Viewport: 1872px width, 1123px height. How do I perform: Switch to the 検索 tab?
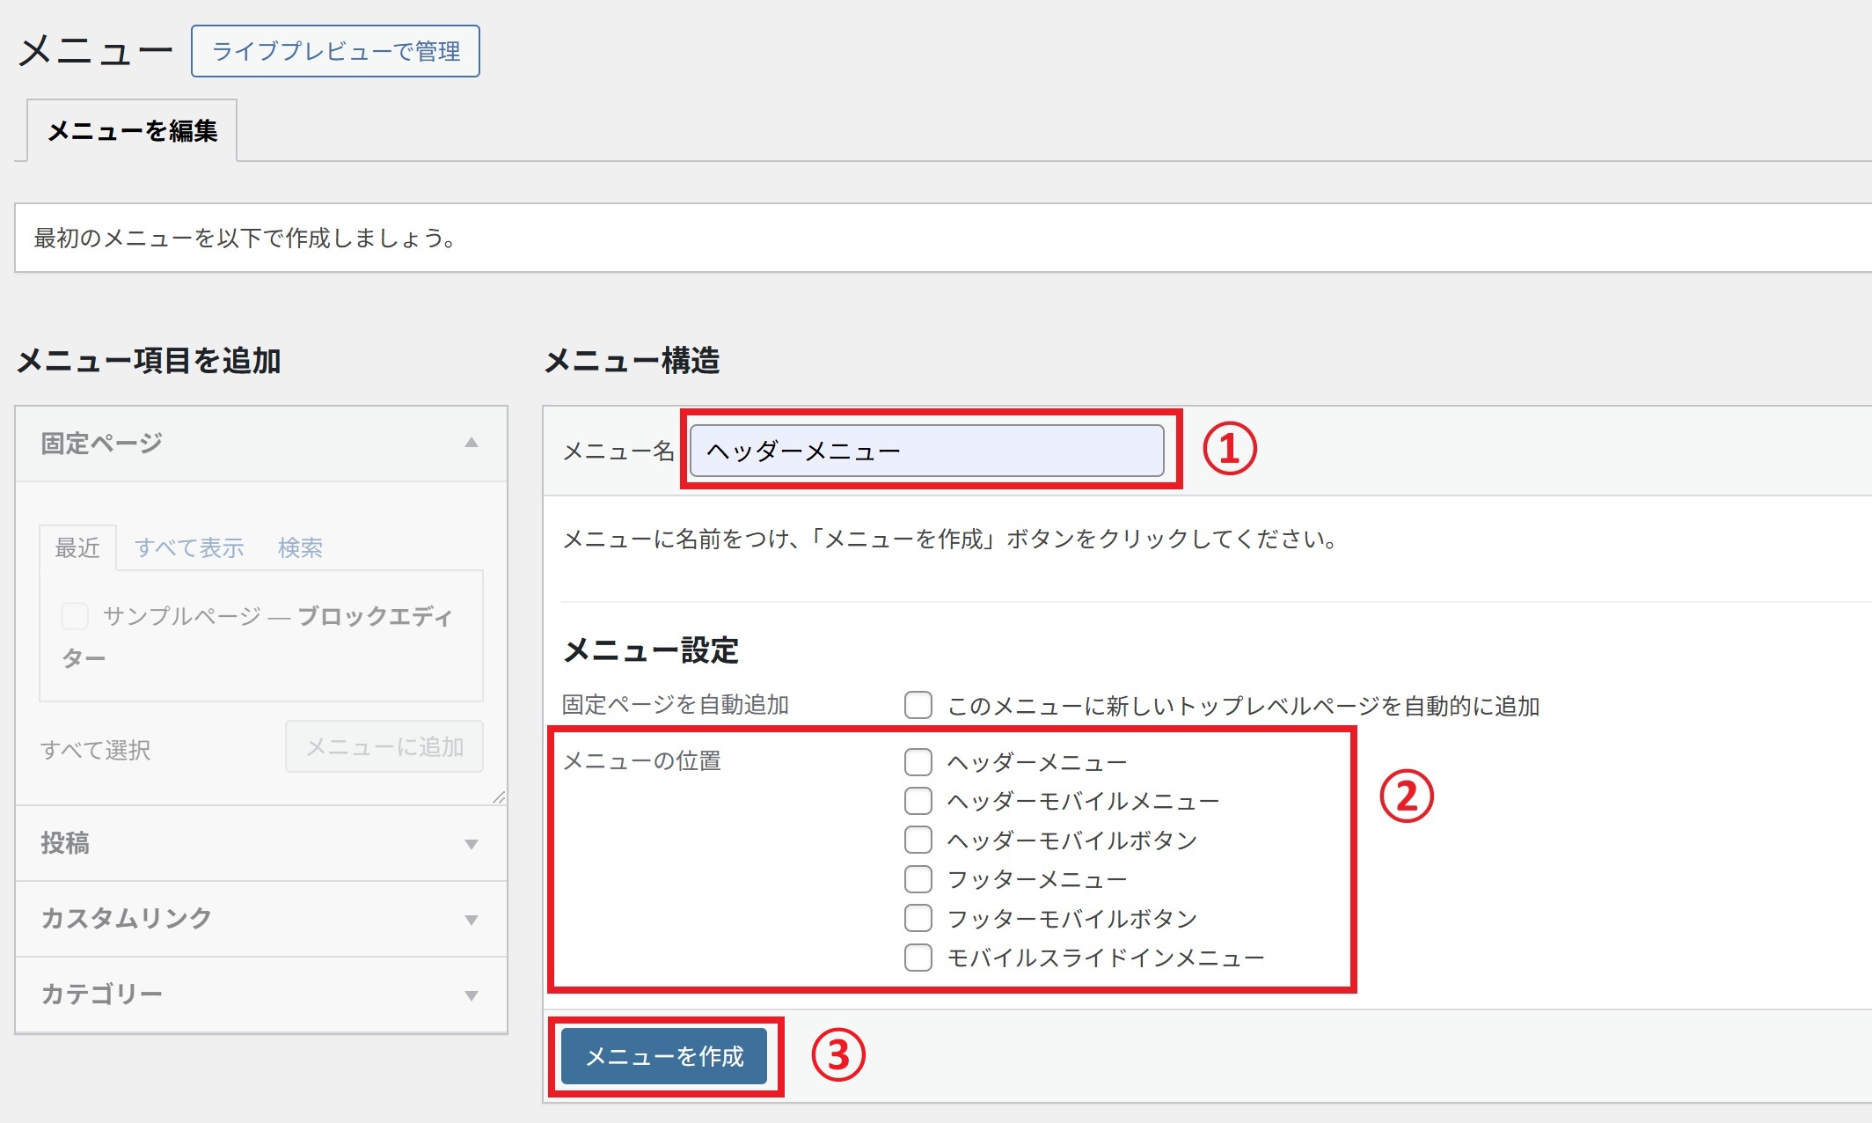[300, 547]
